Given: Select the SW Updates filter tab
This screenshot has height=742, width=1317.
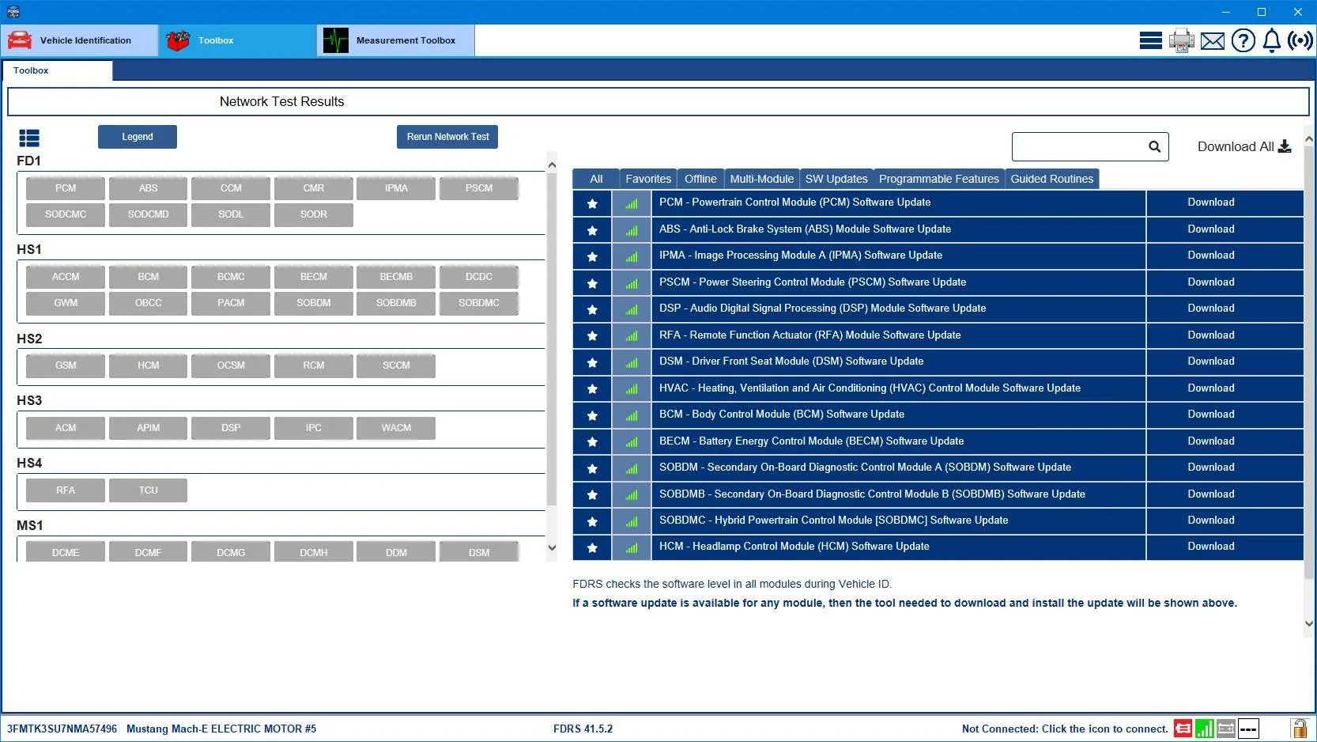Looking at the screenshot, I should pos(836,179).
